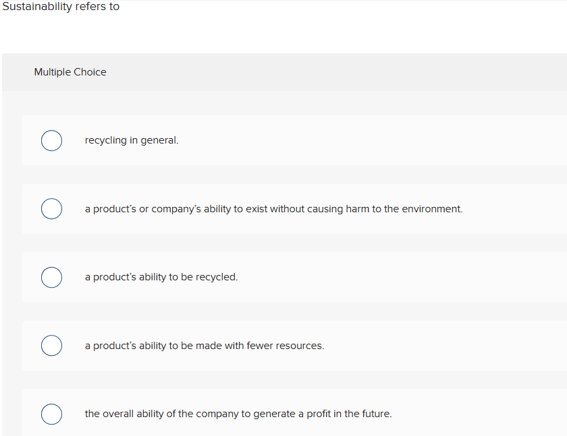Click the question text 'Sustainability refers to'

click(x=61, y=7)
